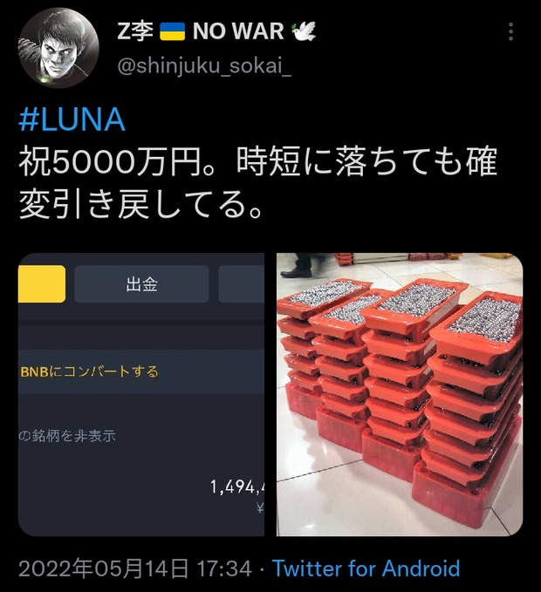
Task: Click the ¥ symbol below the balance
Action: coord(260,508)
